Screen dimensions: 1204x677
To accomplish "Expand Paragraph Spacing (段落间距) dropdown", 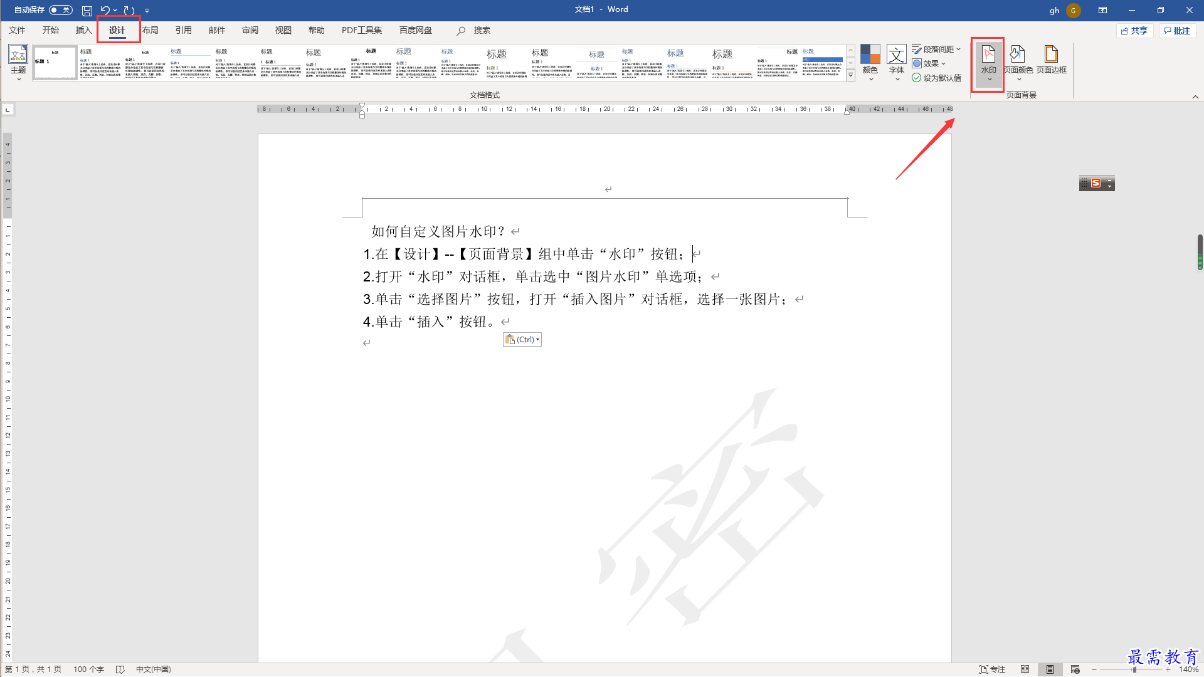I will [936, 49].
